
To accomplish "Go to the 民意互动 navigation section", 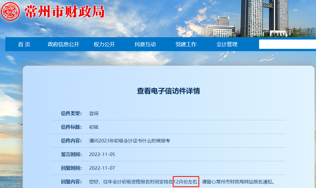I will (145, 44).
